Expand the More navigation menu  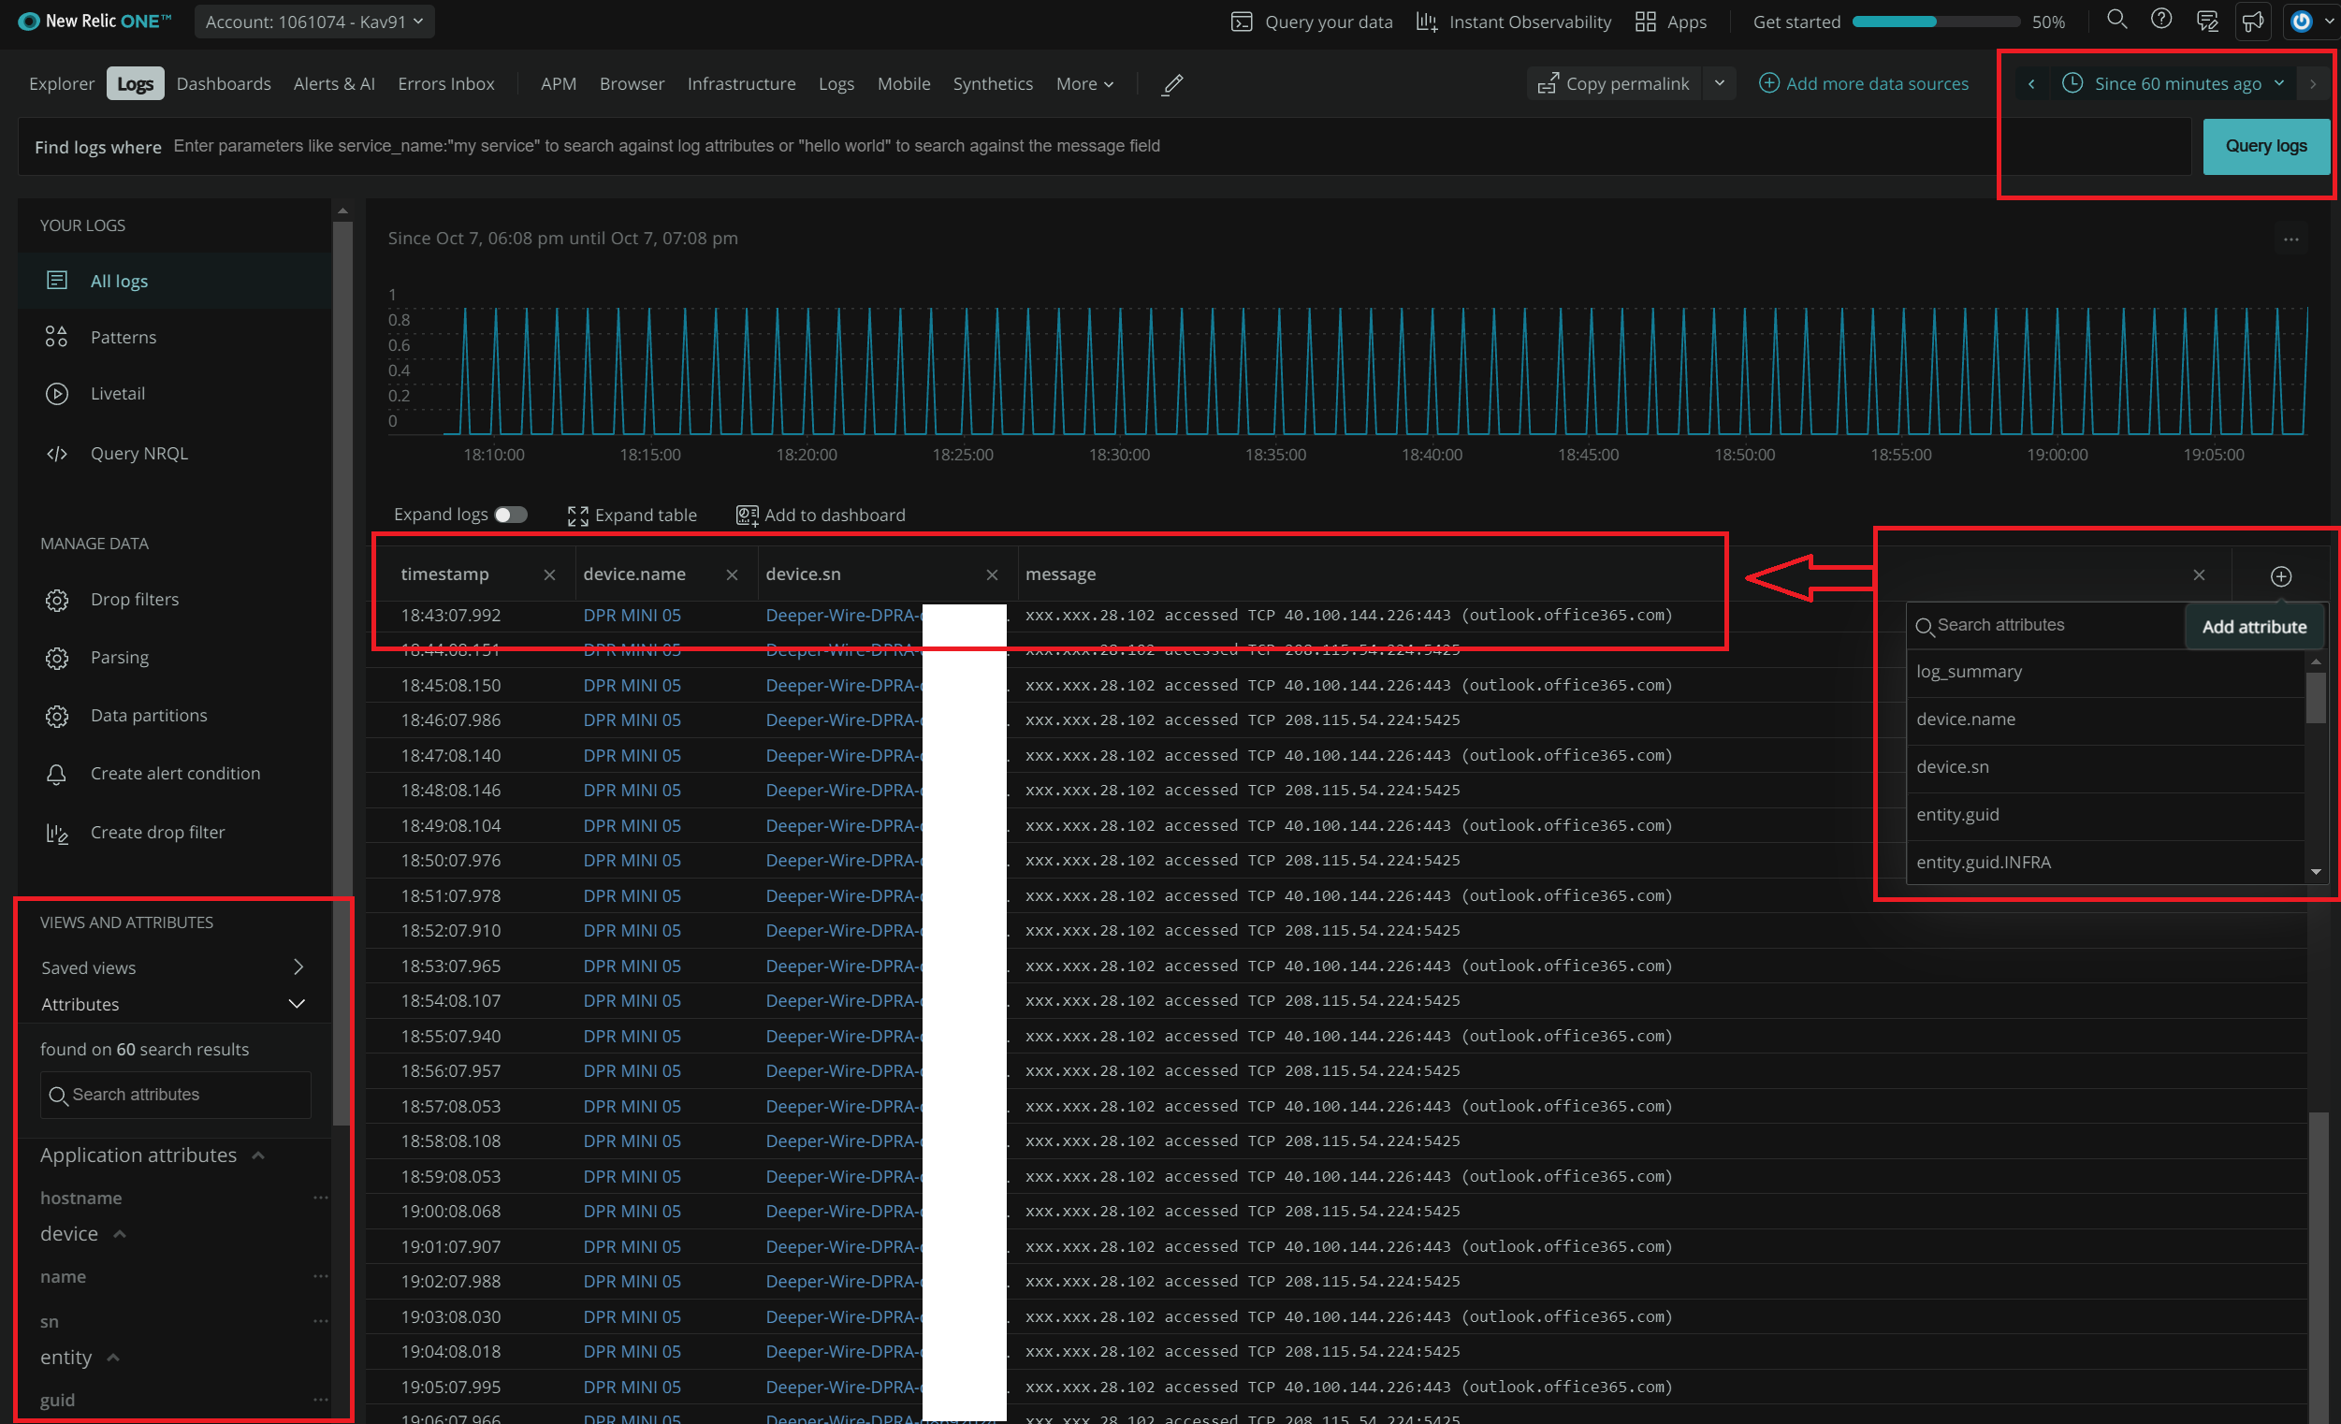click(1084, 83)
